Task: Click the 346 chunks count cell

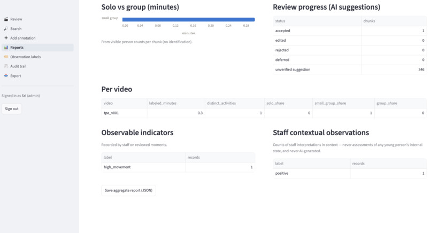Action: click(x=394, y=69)
